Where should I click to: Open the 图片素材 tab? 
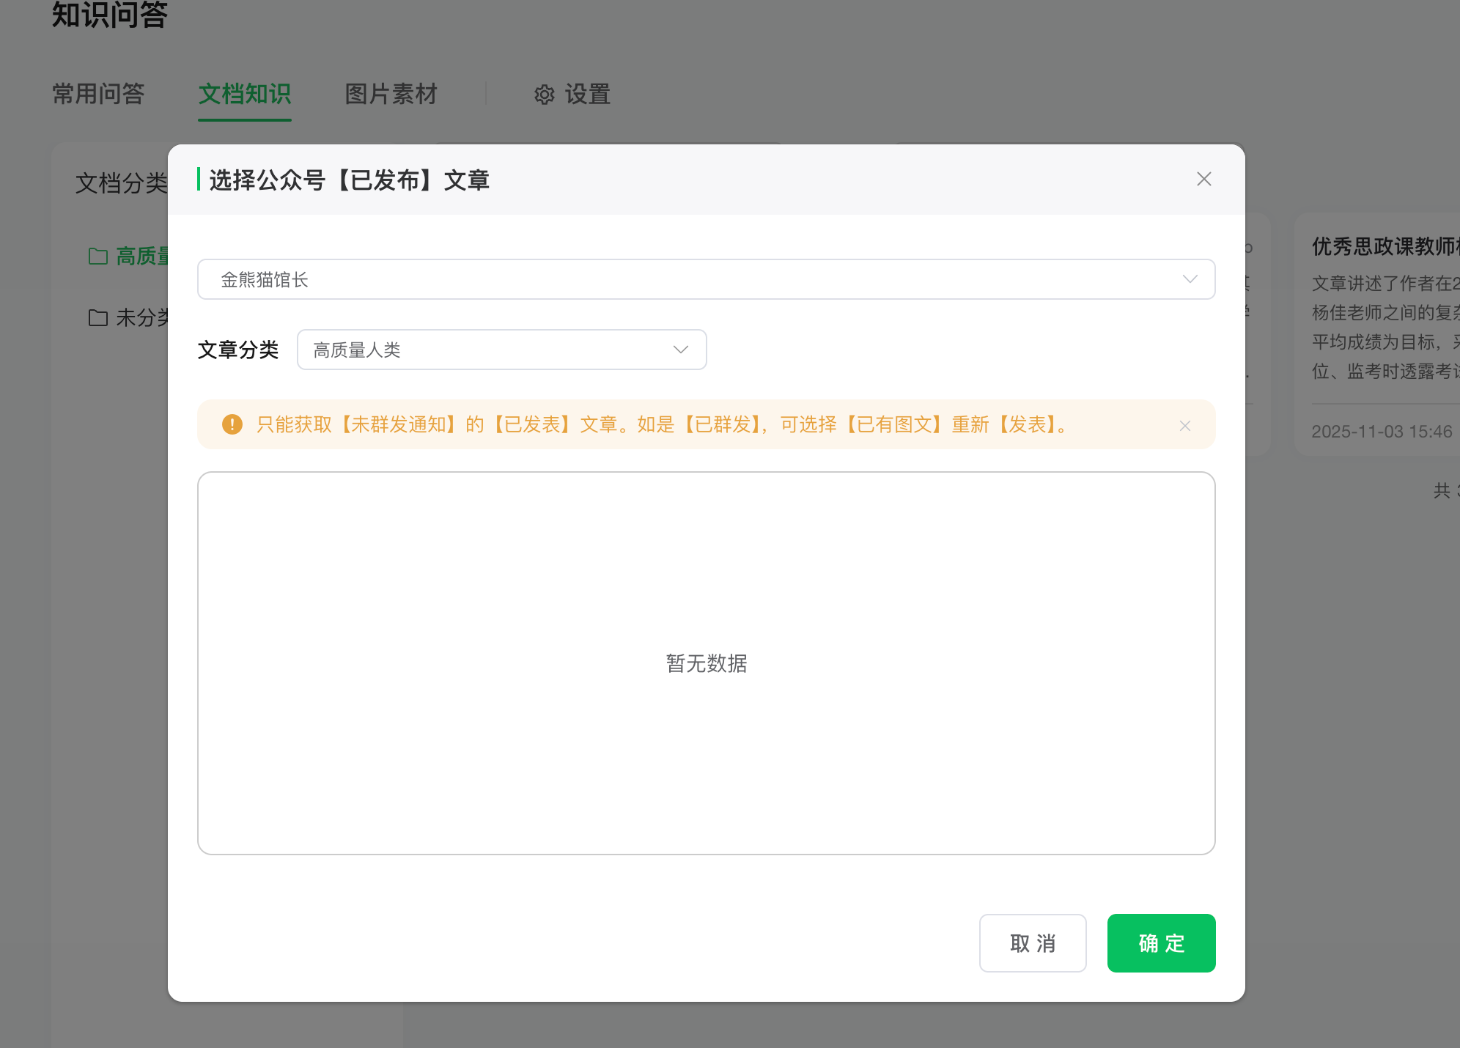coord(391,94)
